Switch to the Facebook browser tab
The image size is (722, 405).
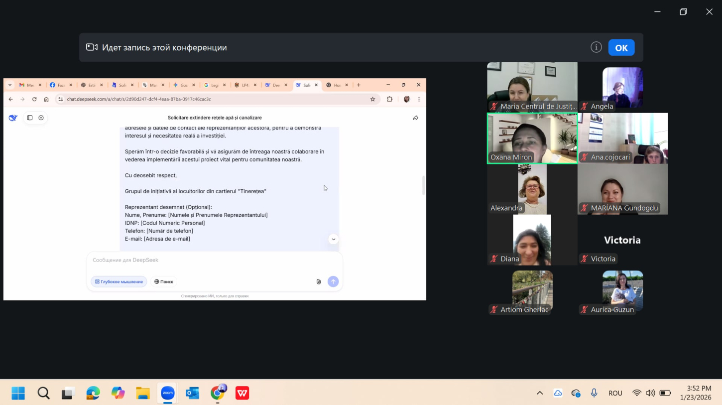[57, 85]
